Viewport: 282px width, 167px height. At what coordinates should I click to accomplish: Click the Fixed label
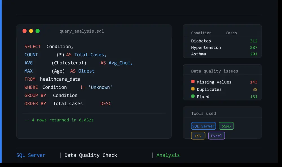[x=203, y=97]
